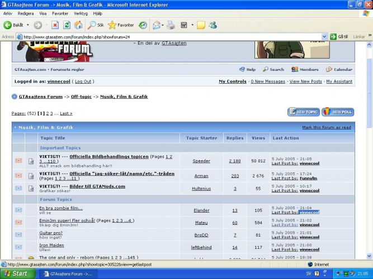Open the Messenger people toolbar icon
The image size is (373, 279).
[213, 25]
